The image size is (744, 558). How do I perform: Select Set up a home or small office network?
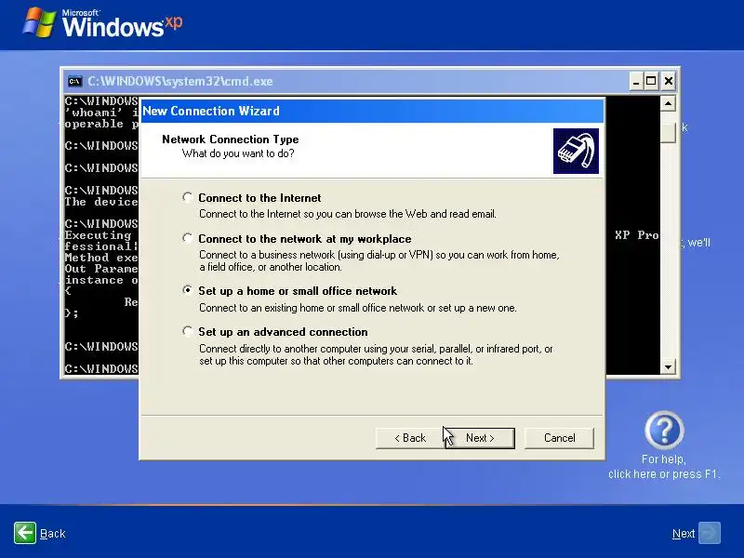click(188, 290)
